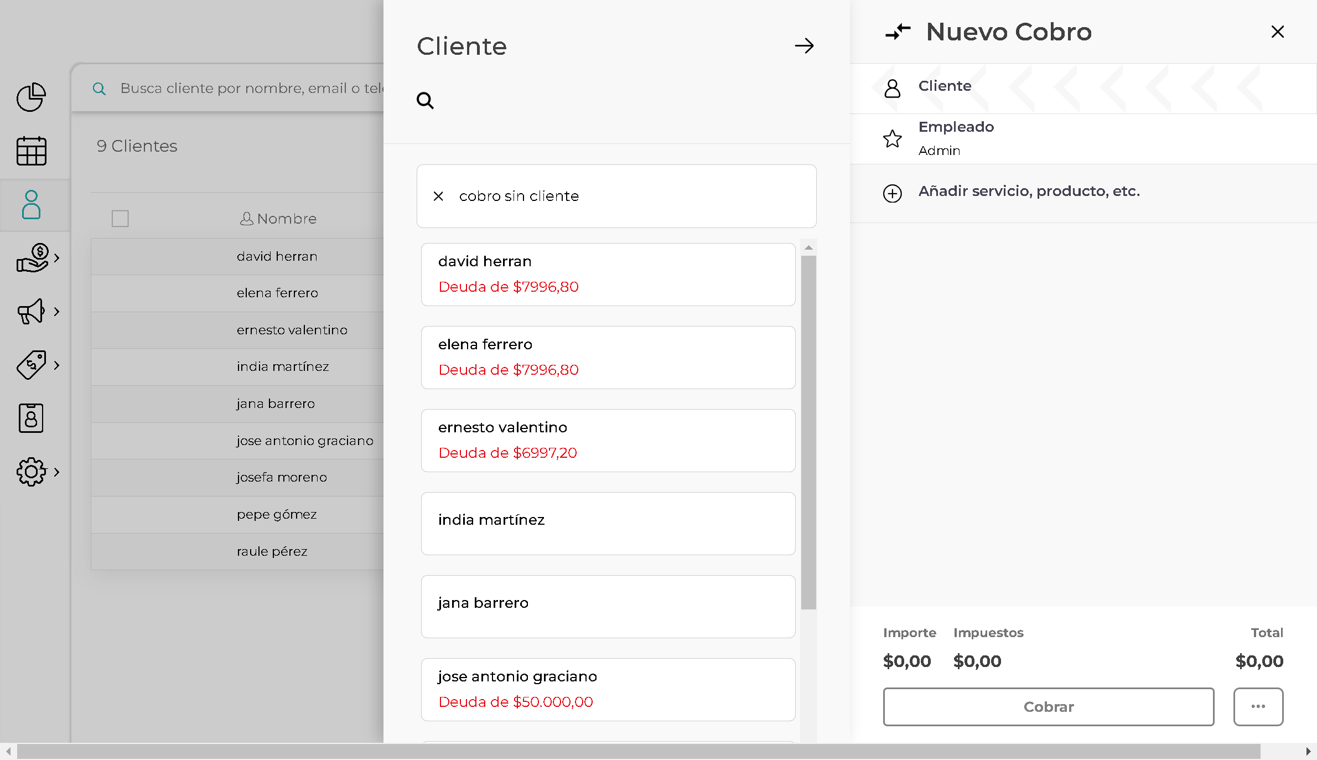Focus the 'Busca cliente por nombre' search field
This screenshot has width=1317, height=760.
tap(252, 89)
